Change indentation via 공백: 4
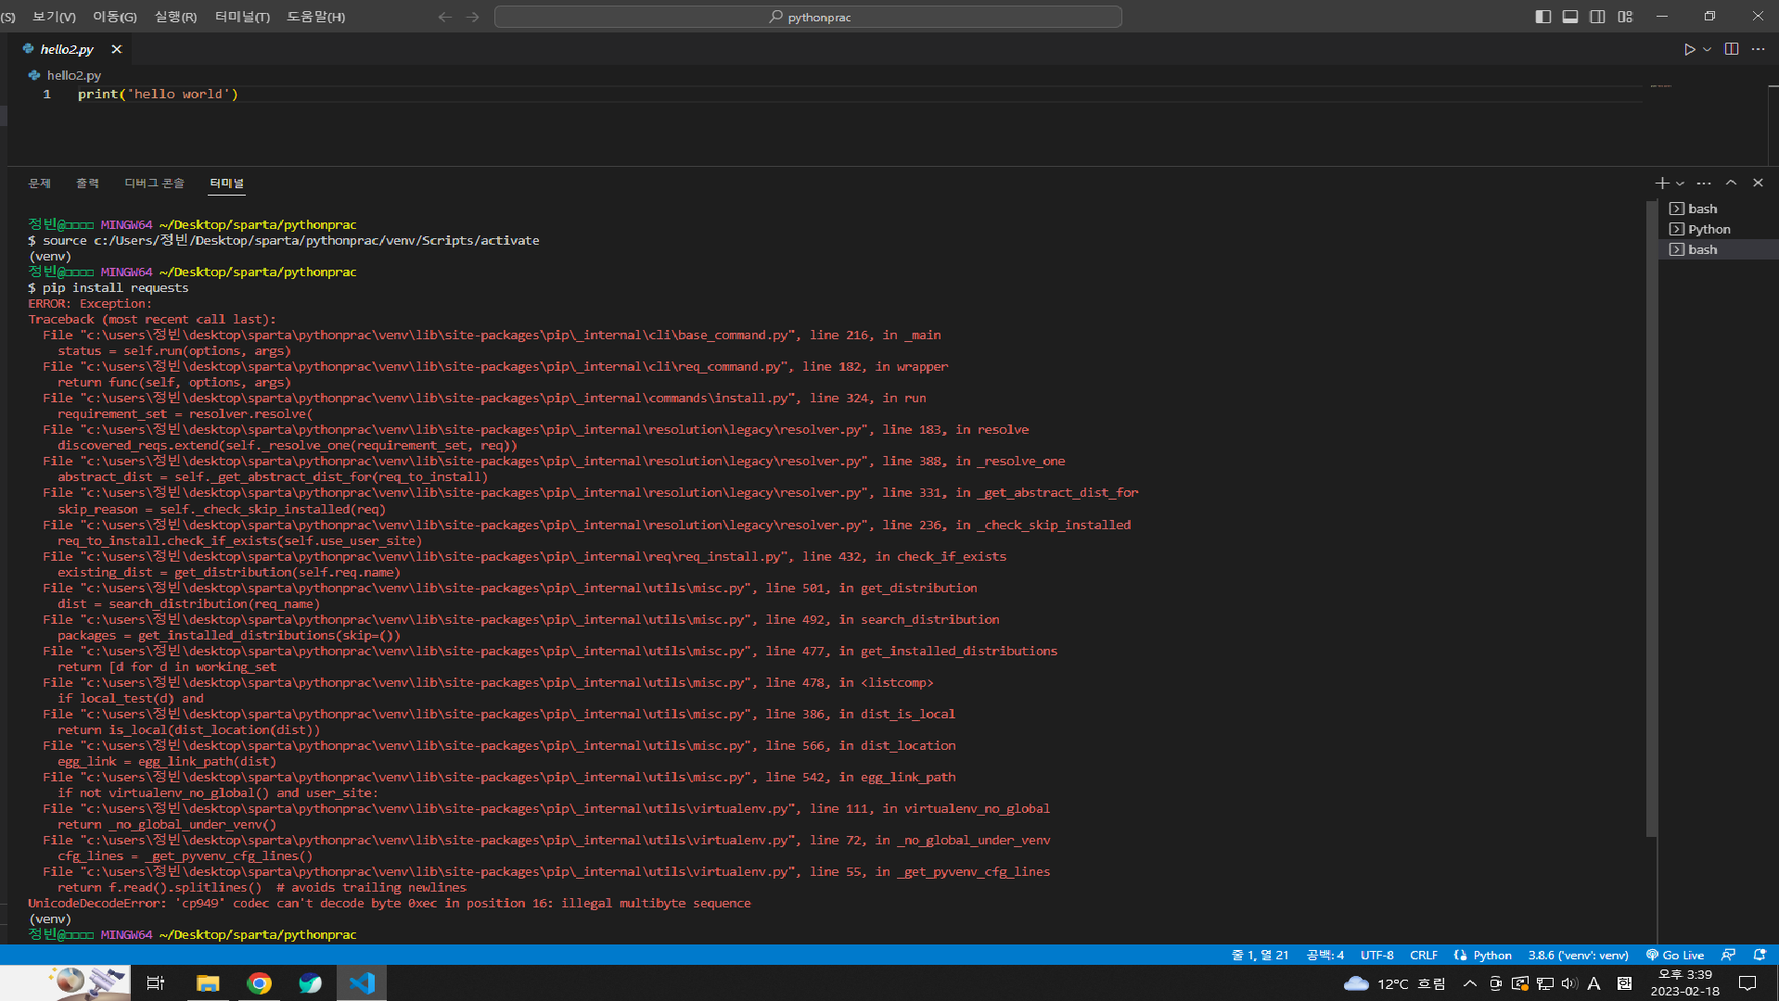Screen dimensions: 1779x1001 pos(1325,956)
